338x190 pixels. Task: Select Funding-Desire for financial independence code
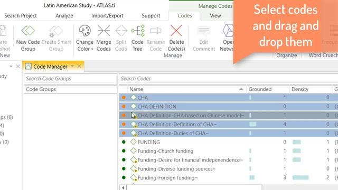(x=229, y=160)
